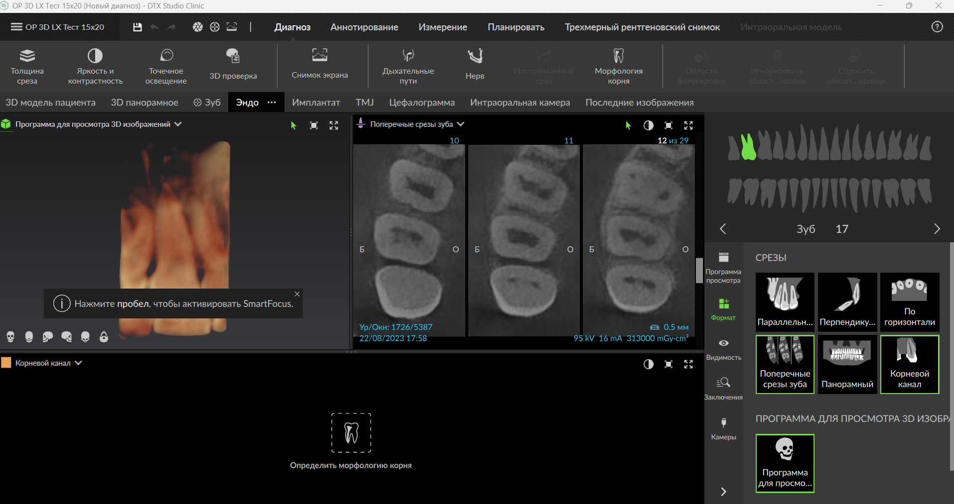Toggle the Поперечные срезы зуба layout thumbnail
Image resolution: width=954 pixels, height=504 pixels.
[785, 364]
